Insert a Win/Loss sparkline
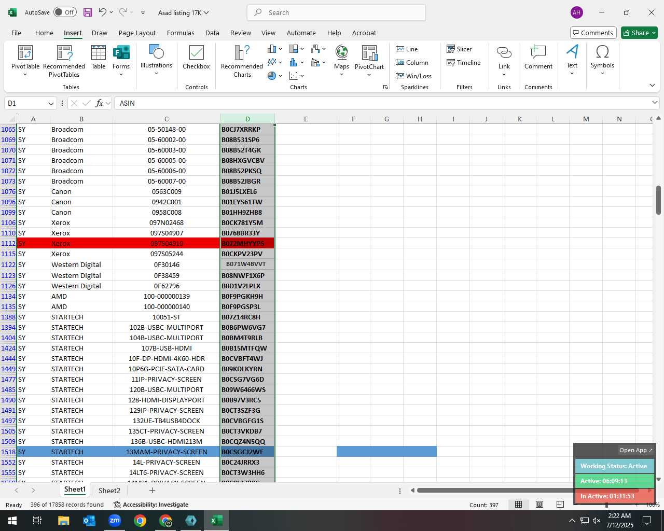This screenshot has height=531, width=664. click(413, 76)
